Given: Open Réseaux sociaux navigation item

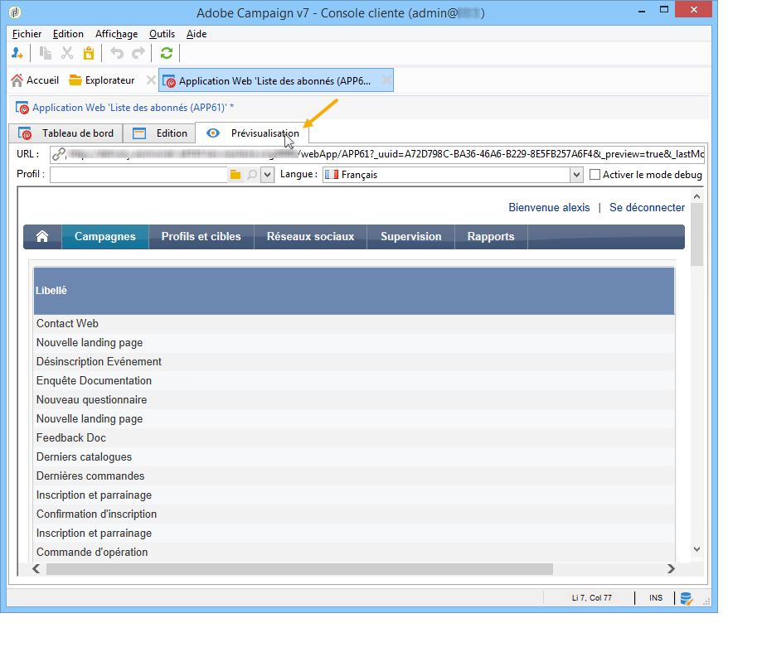Looking at the screenshot, I should pos(311,236).
